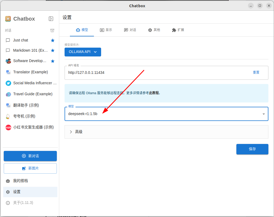Click the robot icon on 模型 tab
The image size is (274, 217).
click(x=78, y=30)
